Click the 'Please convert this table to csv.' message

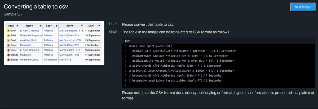pos(148,24)
